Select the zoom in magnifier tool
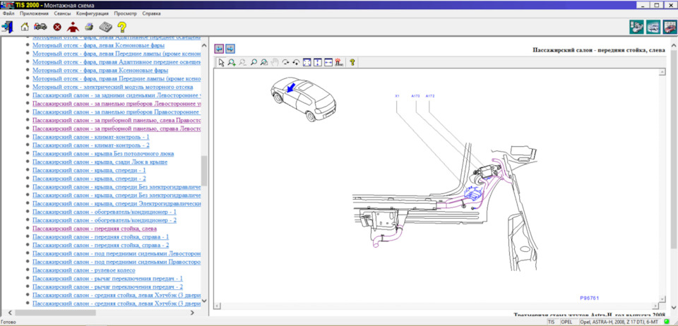 pos(232,62)
